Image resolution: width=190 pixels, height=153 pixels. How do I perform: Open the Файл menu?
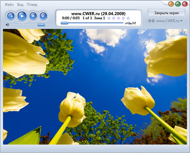click(9, 5)
